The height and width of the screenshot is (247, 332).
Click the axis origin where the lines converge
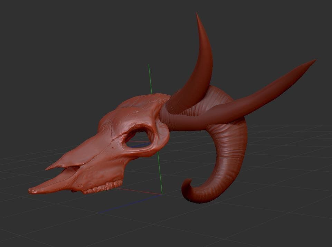[x=161, y=194]
